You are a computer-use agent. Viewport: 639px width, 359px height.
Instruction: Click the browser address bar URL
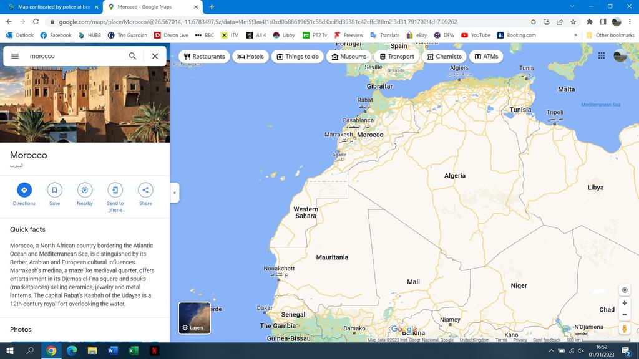(x=258, y=22)
